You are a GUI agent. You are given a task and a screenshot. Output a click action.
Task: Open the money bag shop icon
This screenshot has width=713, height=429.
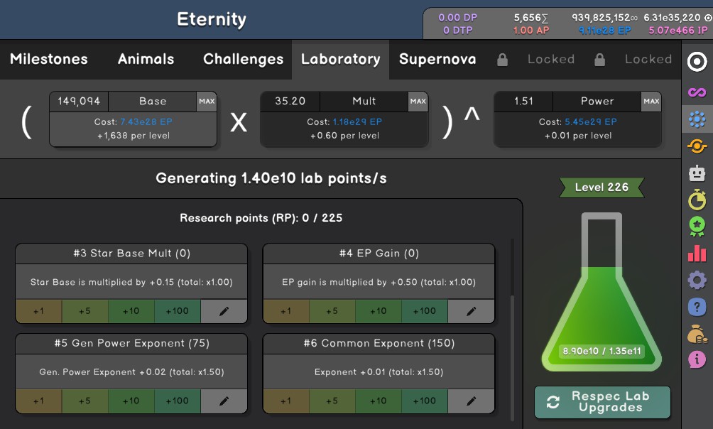click(x=697, y=335)
